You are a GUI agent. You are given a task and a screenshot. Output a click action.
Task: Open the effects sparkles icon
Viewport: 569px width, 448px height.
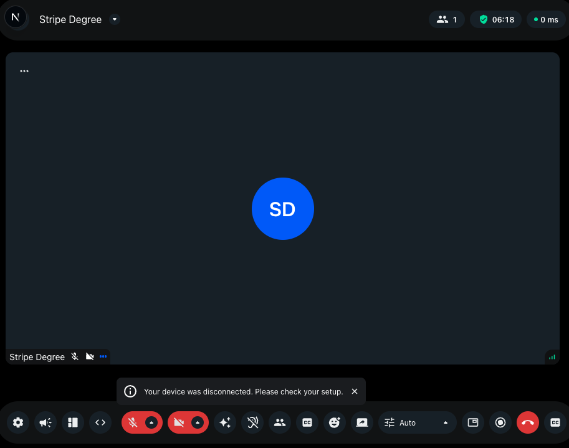click(225, 422)
